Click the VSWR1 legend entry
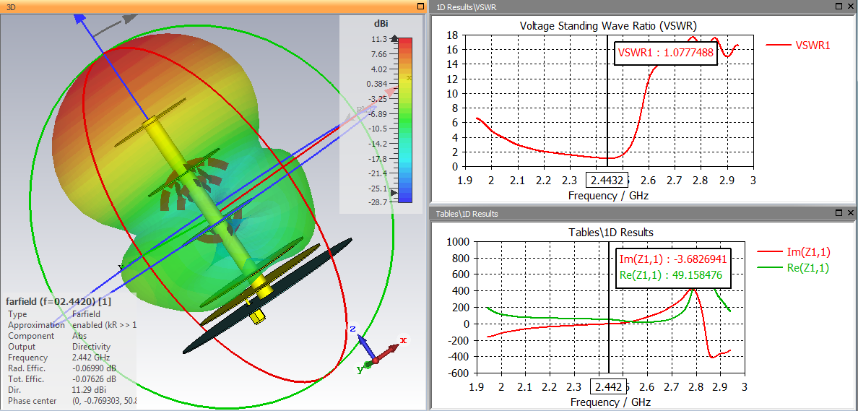The height and width of the screenshot is (411, 858). [797, 46]
